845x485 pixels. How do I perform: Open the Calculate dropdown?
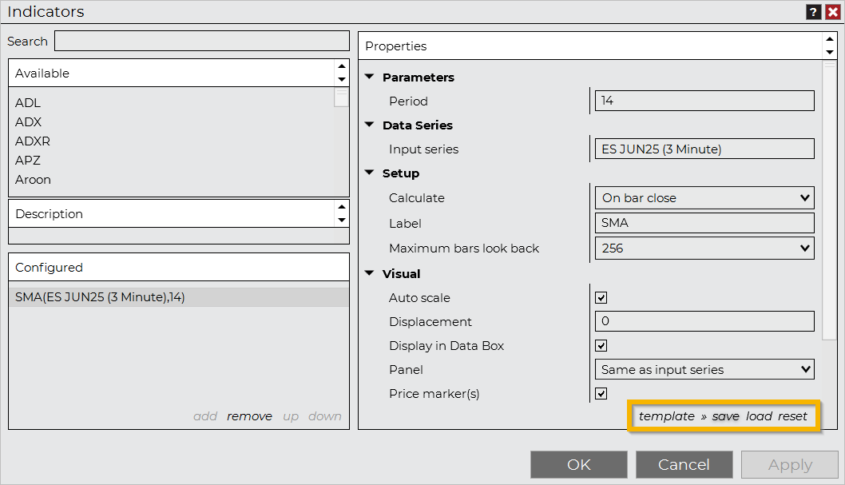tap(704, 198)
